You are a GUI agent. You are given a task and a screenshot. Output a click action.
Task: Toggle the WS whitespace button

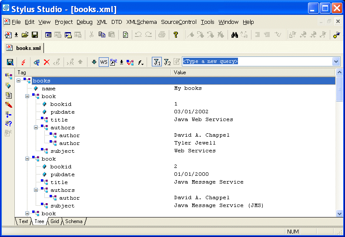coord(104,62)
